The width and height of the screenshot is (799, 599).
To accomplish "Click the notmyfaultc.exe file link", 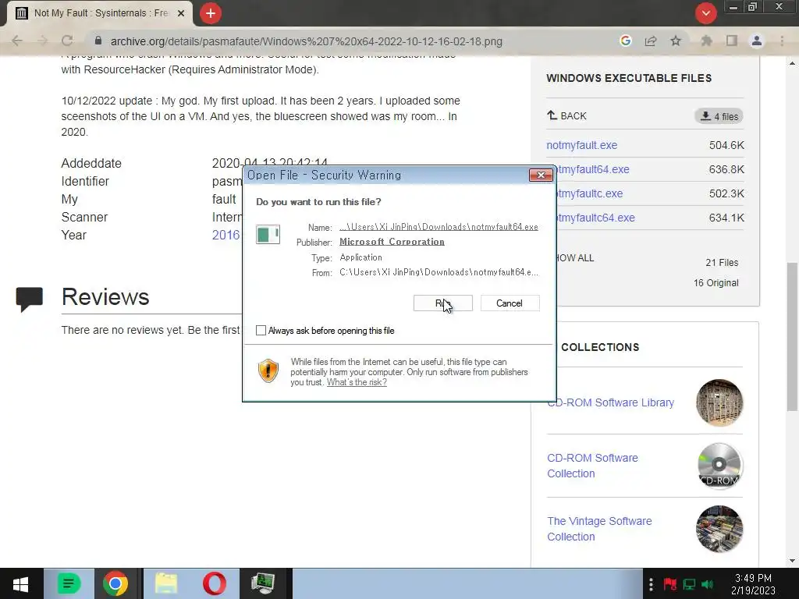I will 589,193.
